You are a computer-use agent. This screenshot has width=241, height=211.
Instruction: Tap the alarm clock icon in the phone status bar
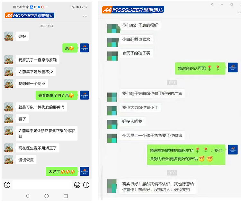[73, 7]
